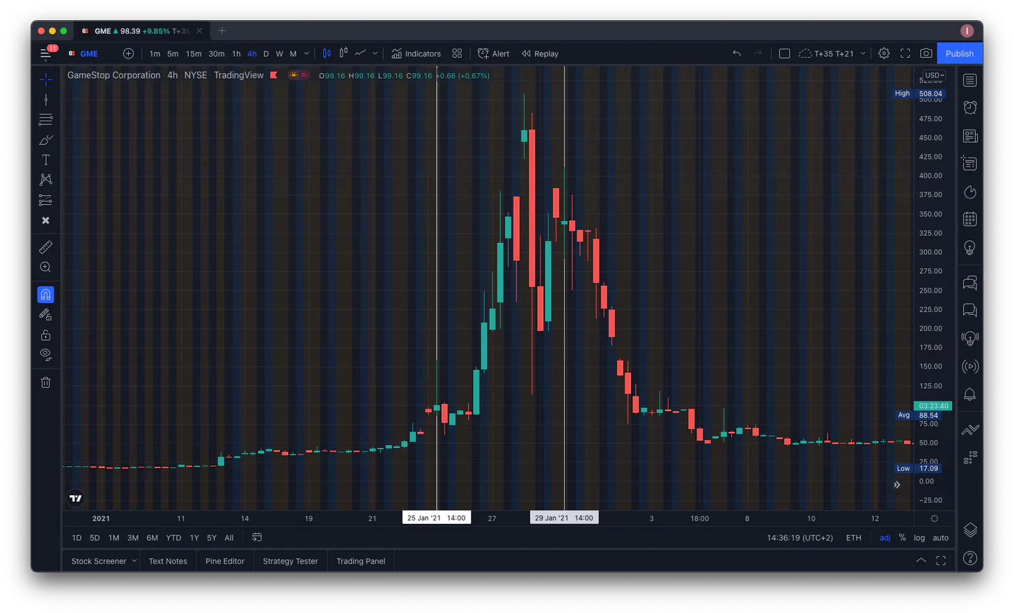Viewport: 1014px width, 613px height.
Task: Open the Indicators dialog
Action: tap(416, 54)
